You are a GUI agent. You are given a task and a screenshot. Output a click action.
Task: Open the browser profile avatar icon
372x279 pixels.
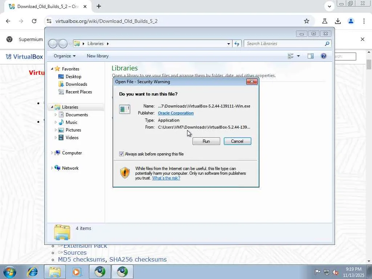[x=351, y=21]
